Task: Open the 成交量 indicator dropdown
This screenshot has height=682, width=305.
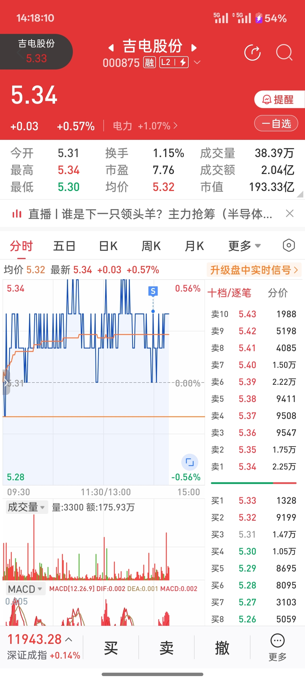Action: pos(27,507)
